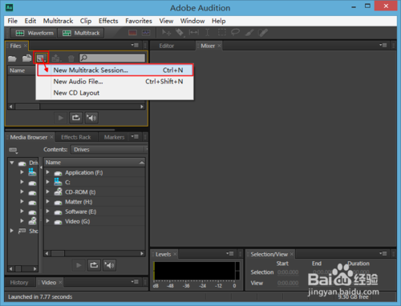
Task: Close the Files panel tab
Action: coord(26,46)
